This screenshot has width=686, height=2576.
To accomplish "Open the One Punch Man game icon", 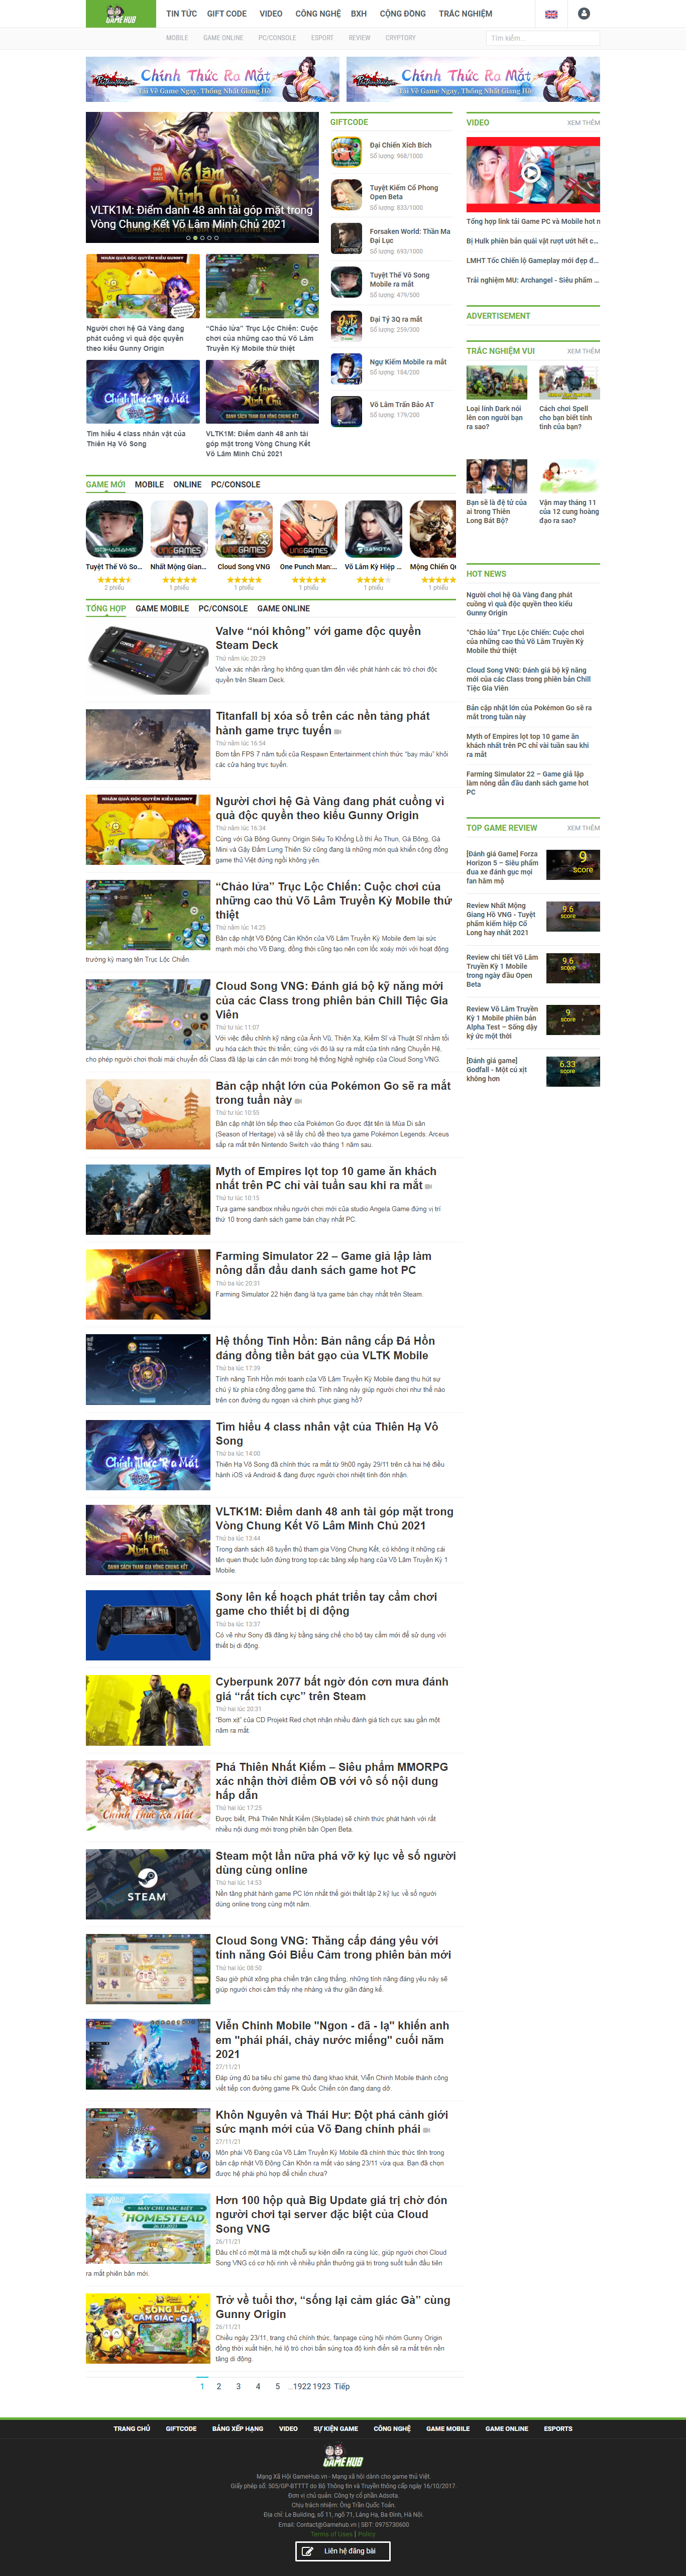I will pyautogui.click(x=308, y=529).
